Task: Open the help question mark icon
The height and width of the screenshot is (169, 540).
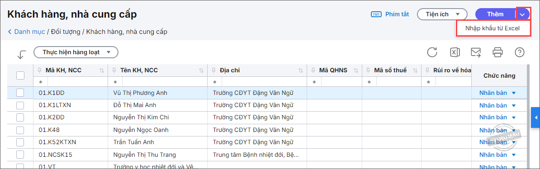Action: point(519,52)
